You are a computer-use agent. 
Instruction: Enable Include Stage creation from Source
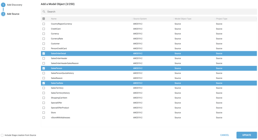(x=2, y=135)
